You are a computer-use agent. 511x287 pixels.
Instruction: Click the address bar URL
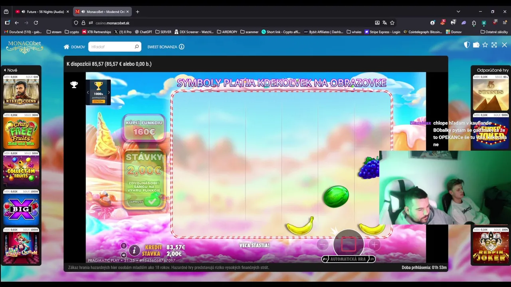pos(113,23)
